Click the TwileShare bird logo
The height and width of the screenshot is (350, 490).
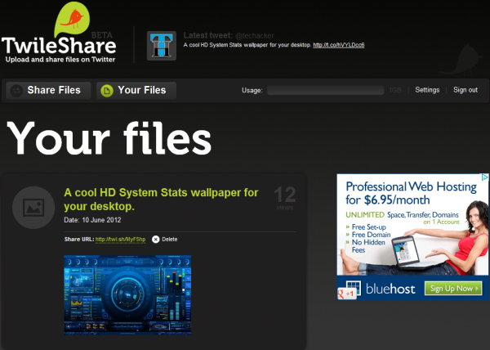(72, 20)
